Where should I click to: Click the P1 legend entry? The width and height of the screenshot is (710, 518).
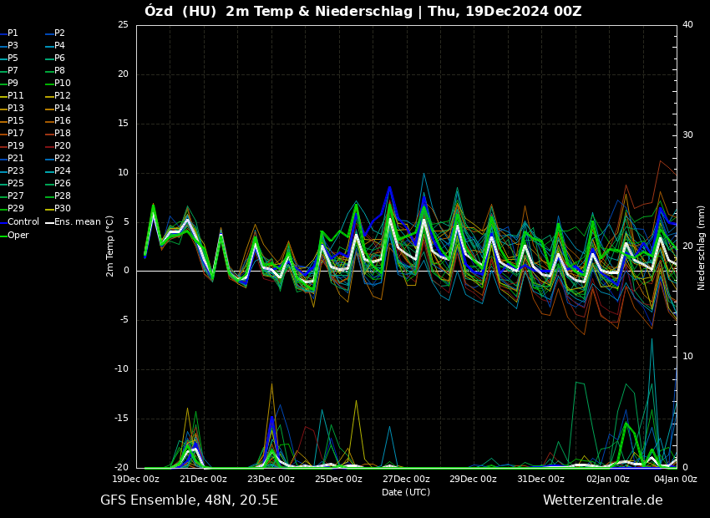tap(13, 33)
